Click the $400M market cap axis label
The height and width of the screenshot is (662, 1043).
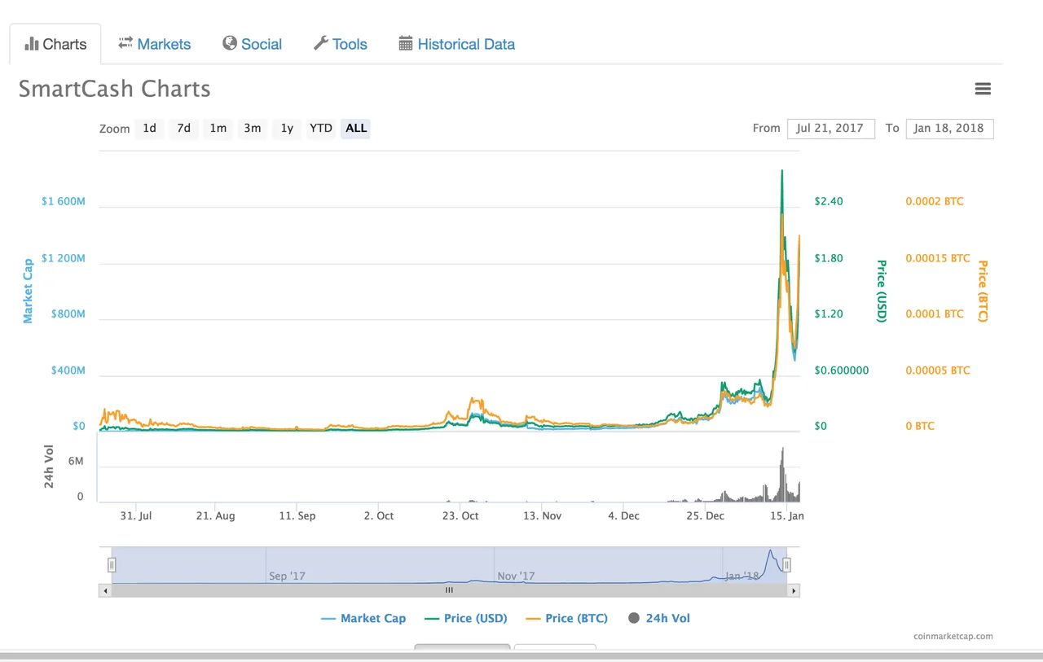click(x=68, y=370)
